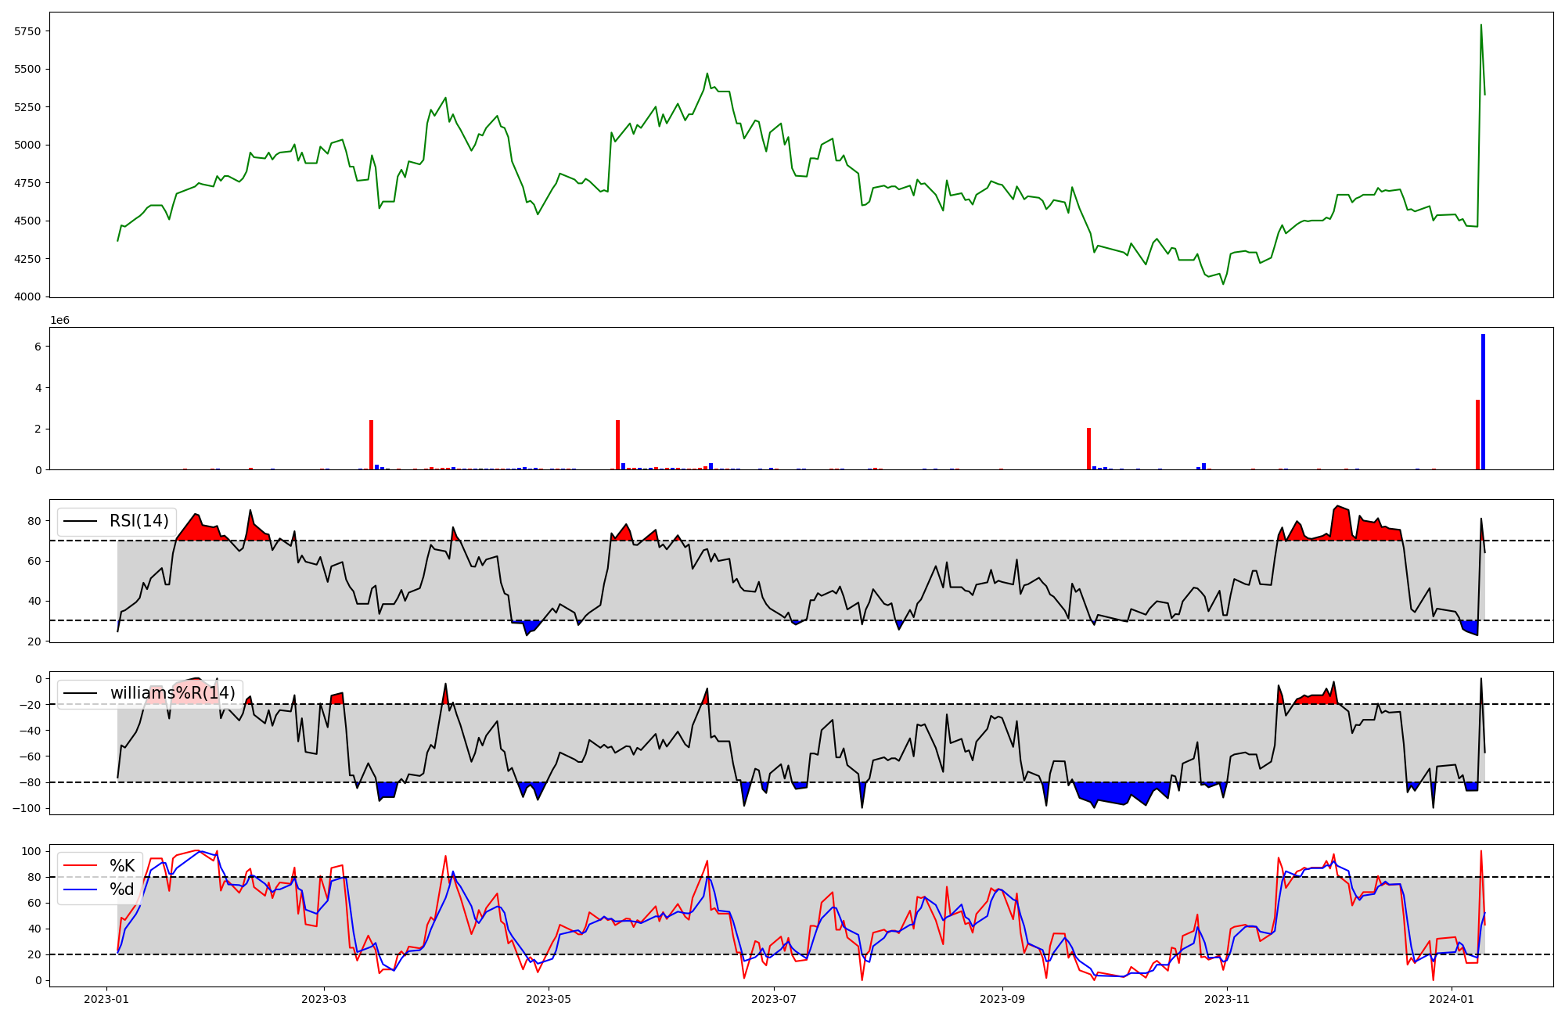
Task: Click the 2023-01 x-axis date label
Action: [x=106, y=999]
